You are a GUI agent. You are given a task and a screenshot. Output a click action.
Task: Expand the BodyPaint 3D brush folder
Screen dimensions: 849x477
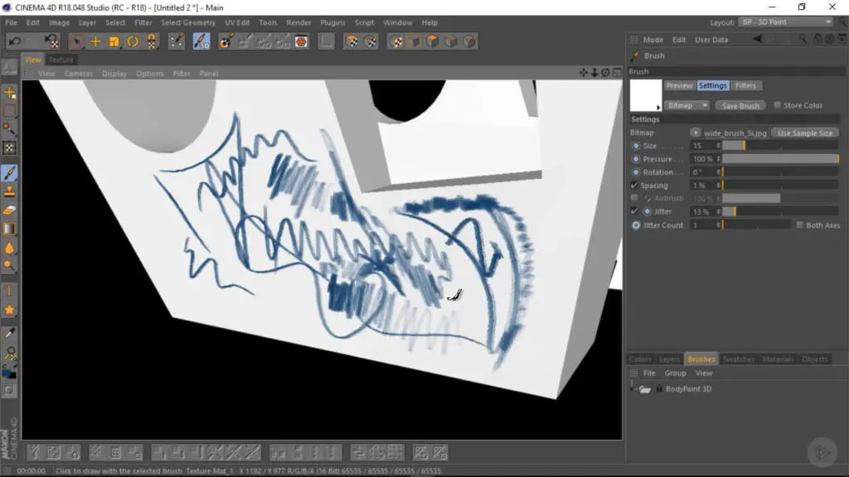coord(632,388)
